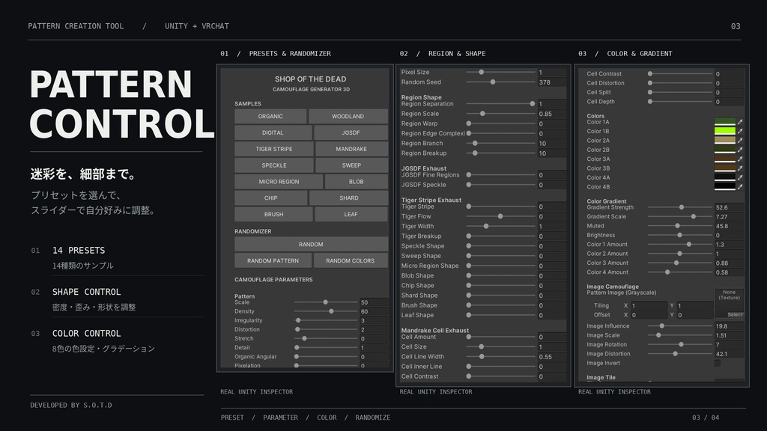Click the Random Seed value field

point(552,82)
